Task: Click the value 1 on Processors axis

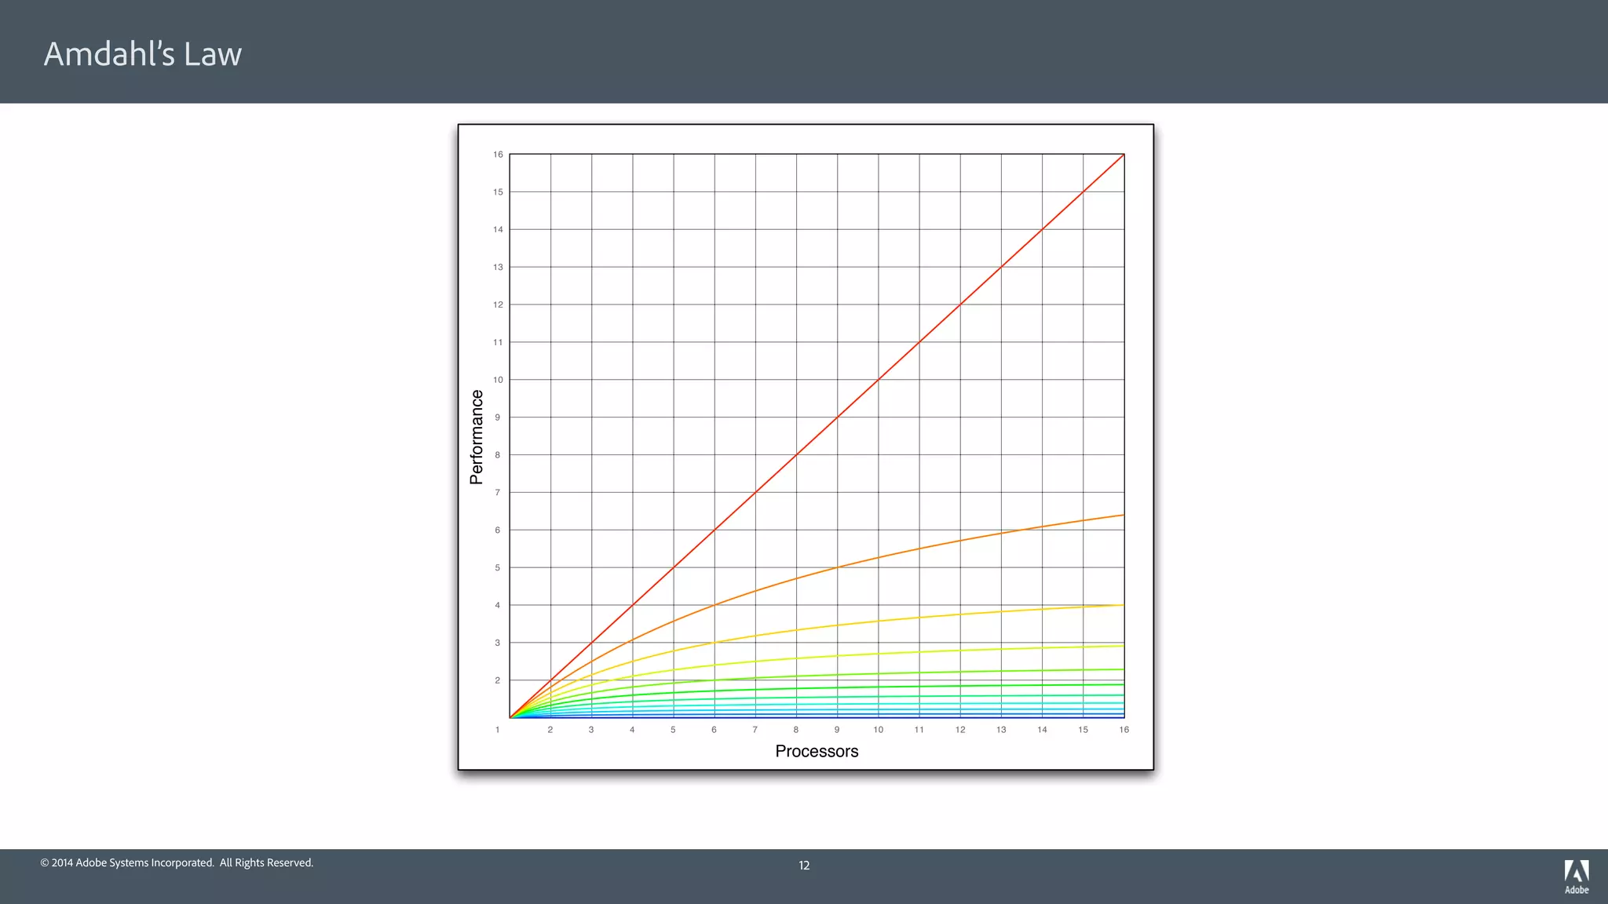Action: [497, 730]
